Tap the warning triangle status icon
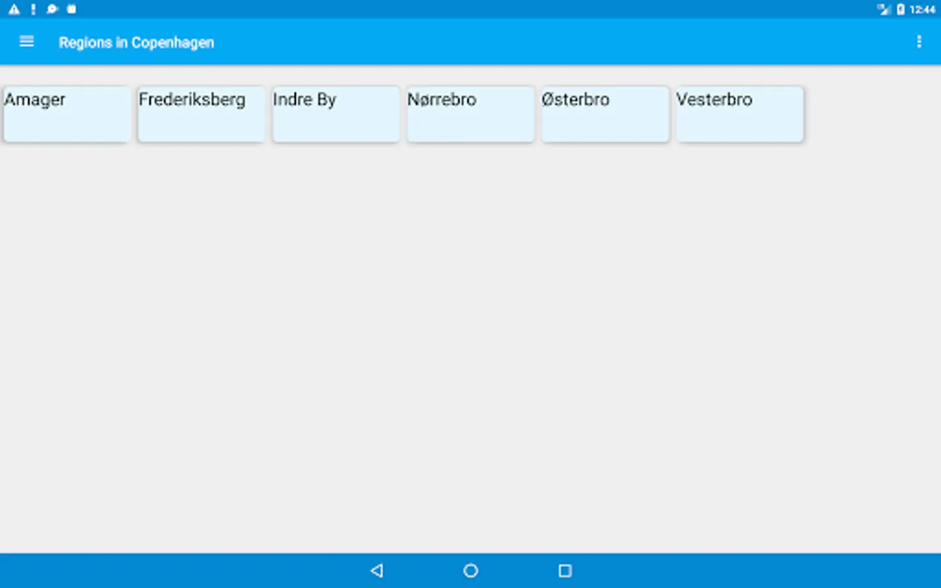The image size is (941, 588). (14, 9)
